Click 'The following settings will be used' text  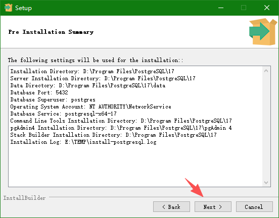[96, 60]
